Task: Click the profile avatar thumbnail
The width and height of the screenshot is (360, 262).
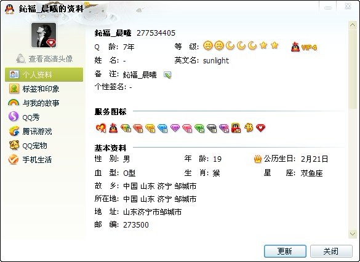Action: pyautogui.click(x=44, y=35)
